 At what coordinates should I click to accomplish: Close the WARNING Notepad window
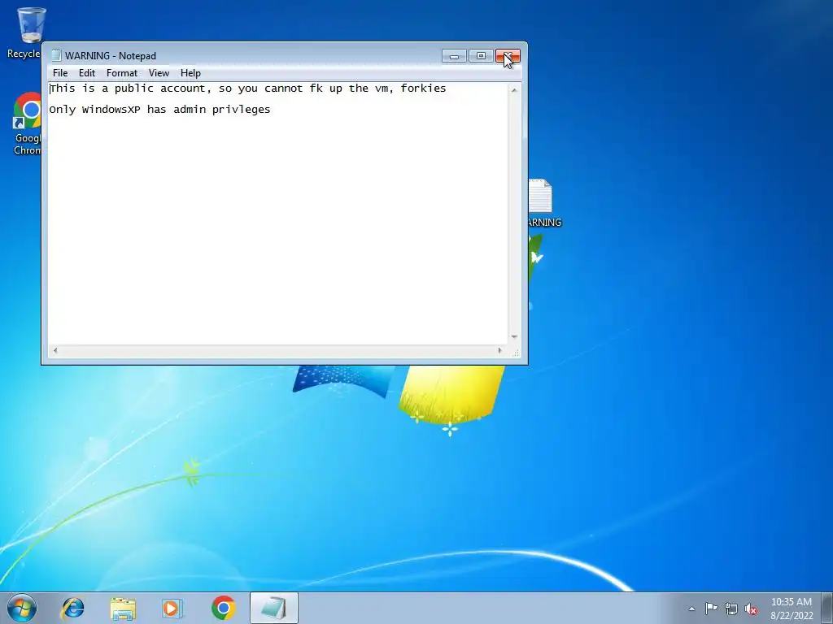pyautogui.click(x=508, y=56)
